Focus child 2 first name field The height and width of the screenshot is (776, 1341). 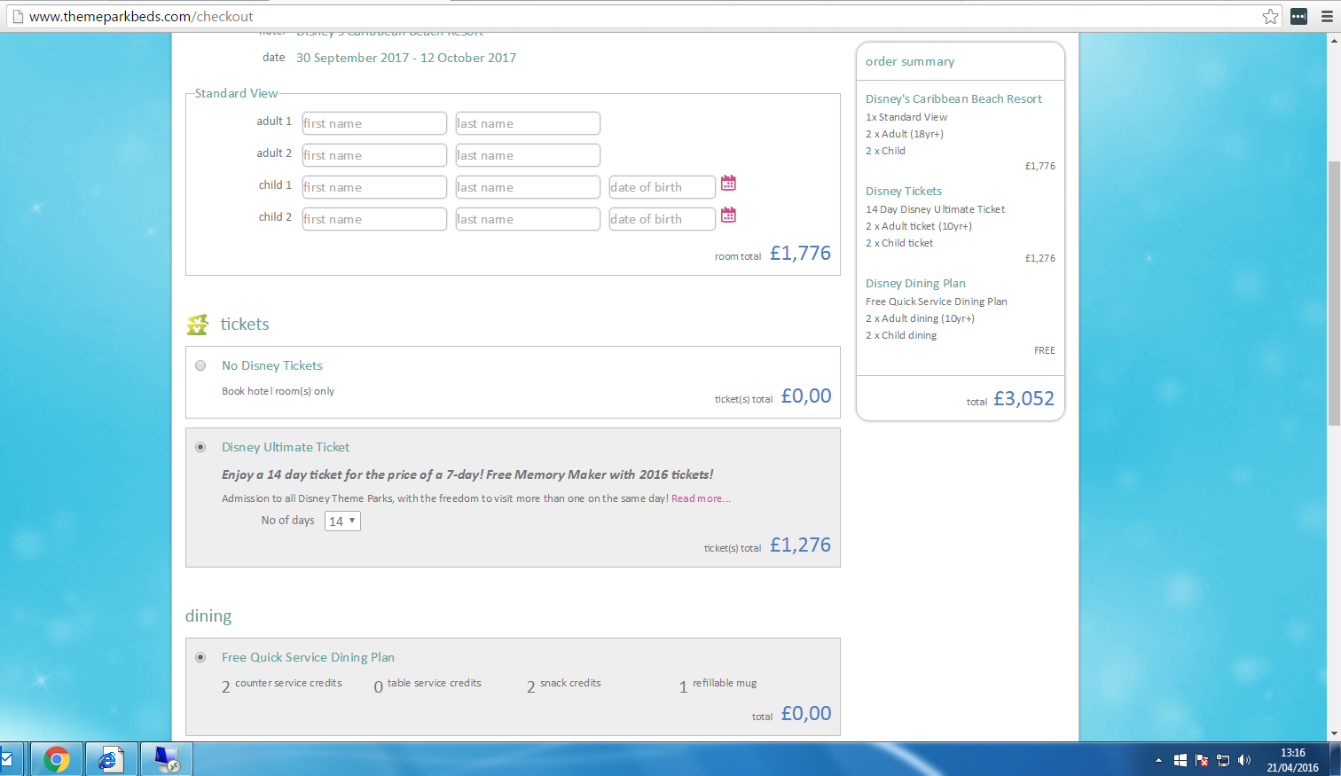pos(374,219)
